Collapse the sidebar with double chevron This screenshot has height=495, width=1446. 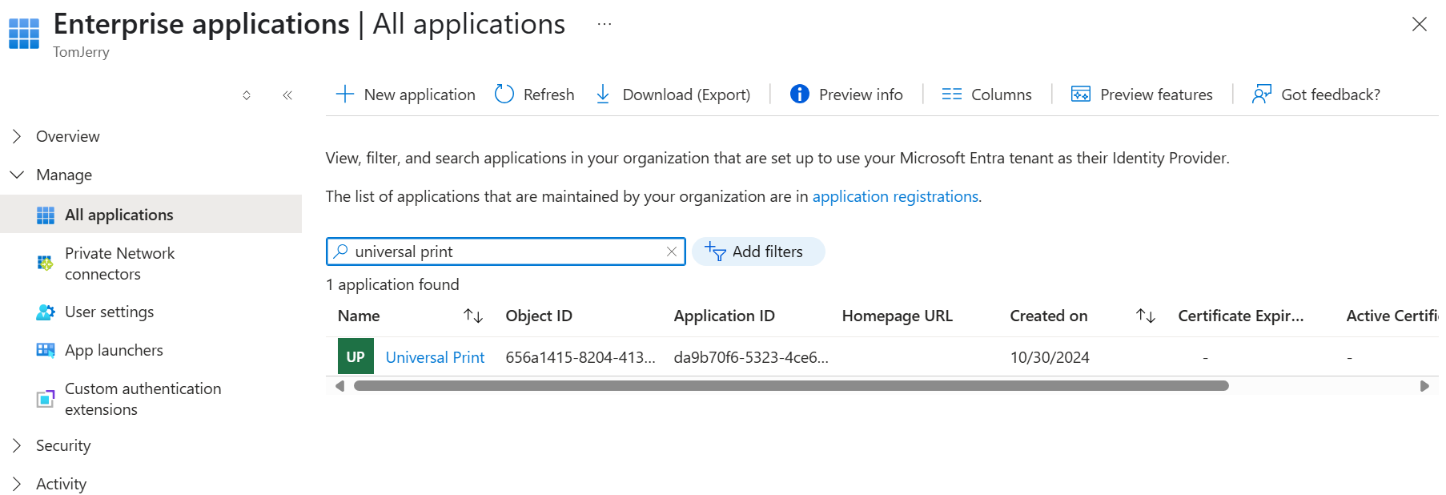point(287,95)
